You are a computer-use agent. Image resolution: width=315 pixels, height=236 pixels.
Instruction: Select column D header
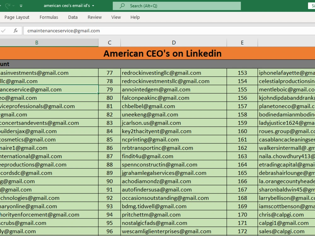pos(174,42)
